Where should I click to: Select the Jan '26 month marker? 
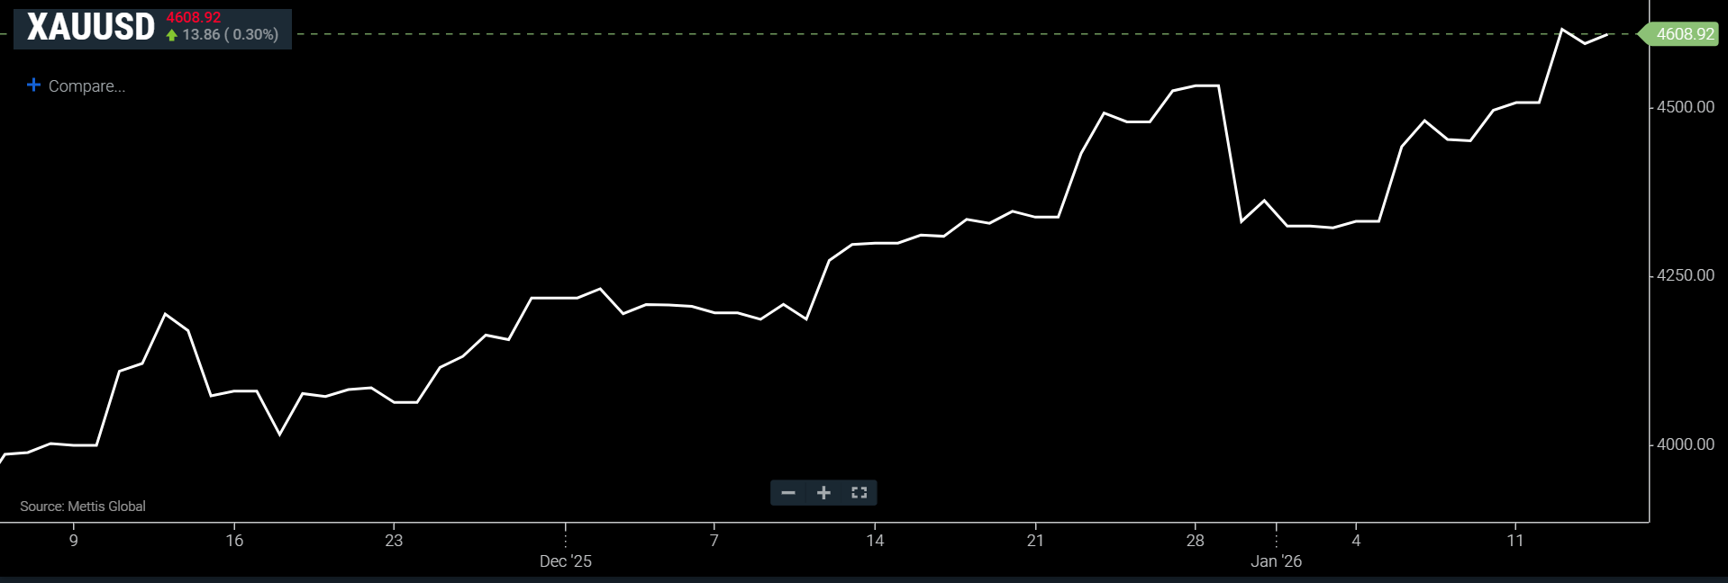1276,561
